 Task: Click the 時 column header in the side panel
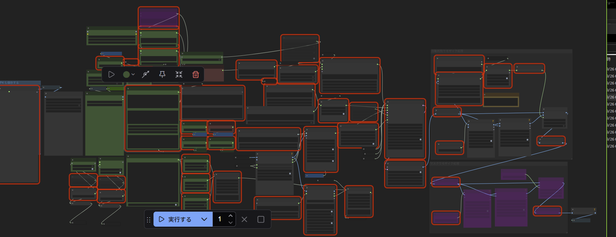(x=609, y=59)
